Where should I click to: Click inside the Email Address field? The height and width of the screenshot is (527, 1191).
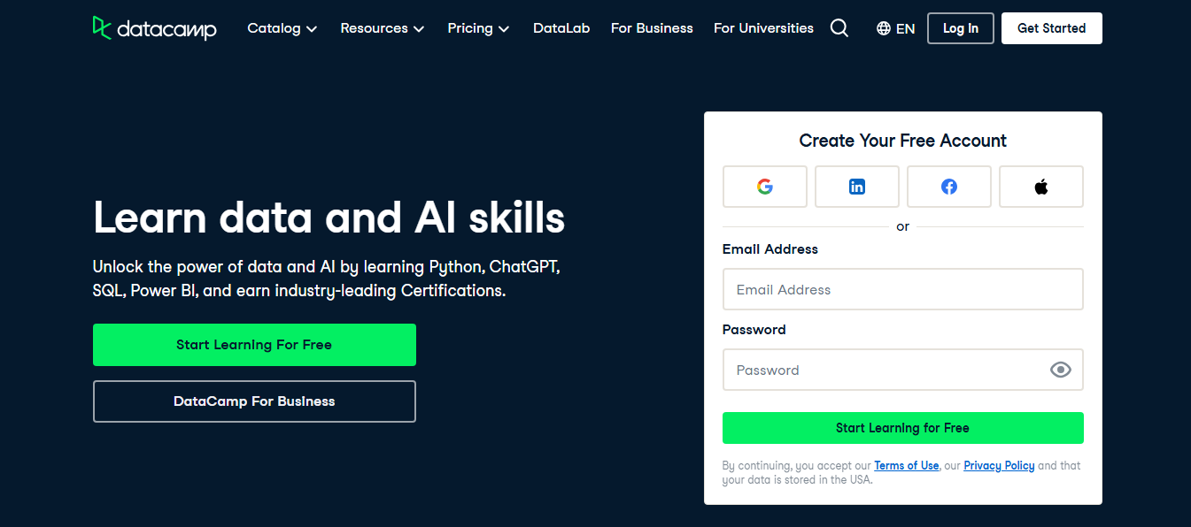[x=902, y=289]
